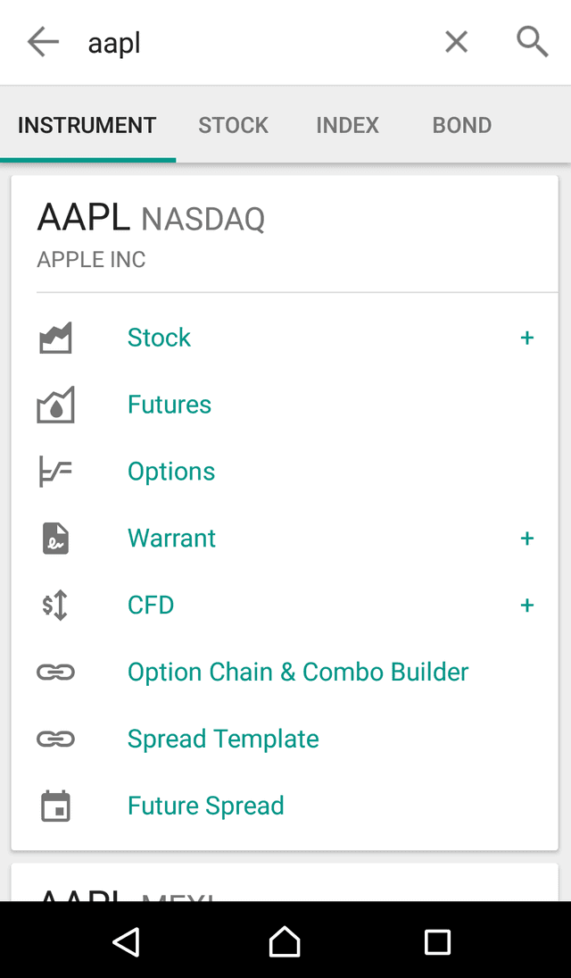Expand CFD details via the plus sign
This screenshot has width=571, height=978.
527,605
